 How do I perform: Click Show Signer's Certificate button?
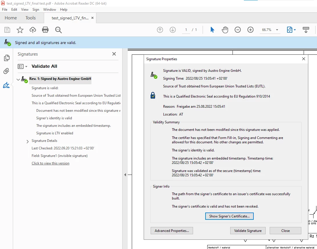coord(229,216)
